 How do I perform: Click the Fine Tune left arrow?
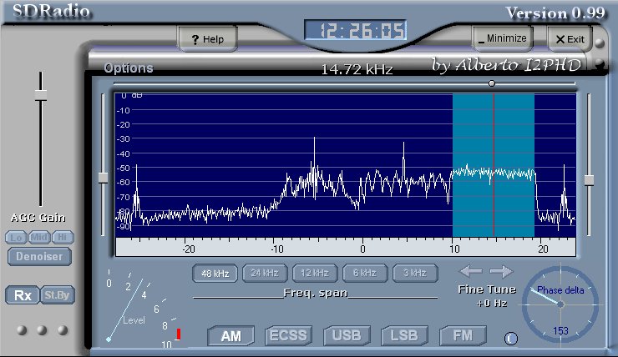point(470,271)
